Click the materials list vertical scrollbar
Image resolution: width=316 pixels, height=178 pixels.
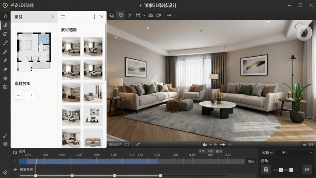point(105,52)
